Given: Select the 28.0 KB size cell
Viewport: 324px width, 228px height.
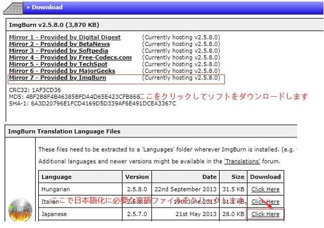Looking at the screenshot, I should tap(233, 214).
